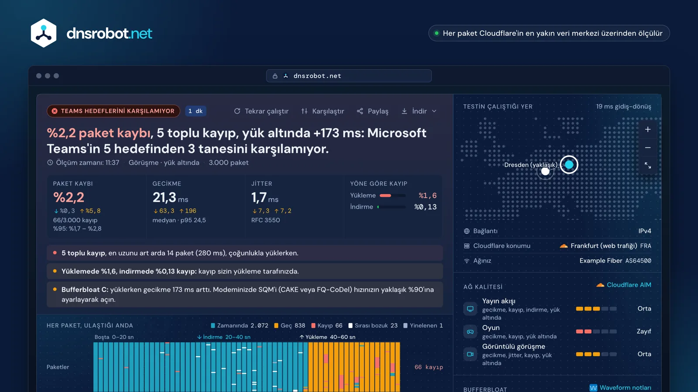The width and height of the screenshot is (698, 392).
Task: Open the Karşılaştır compare option
Action: tap(322, 111)
